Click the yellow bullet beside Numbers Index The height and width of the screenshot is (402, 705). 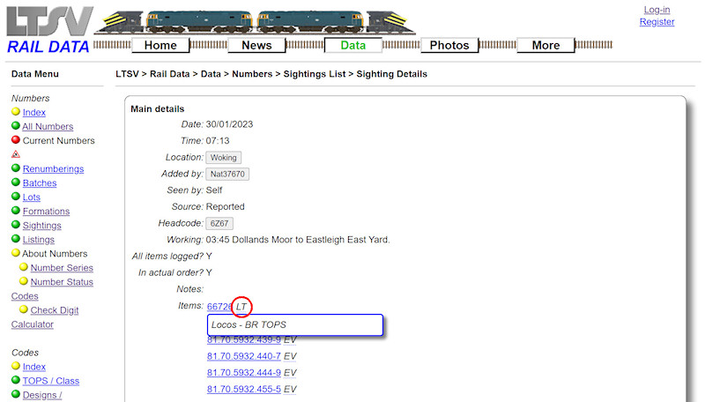click(x=16, y=112)
